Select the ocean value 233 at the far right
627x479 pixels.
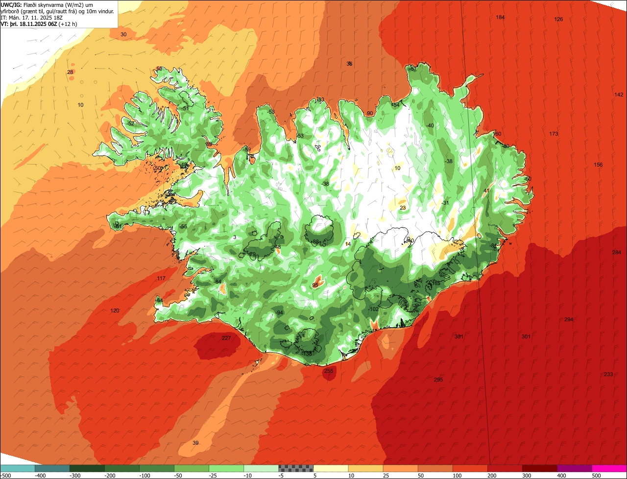tap(608, 374)
